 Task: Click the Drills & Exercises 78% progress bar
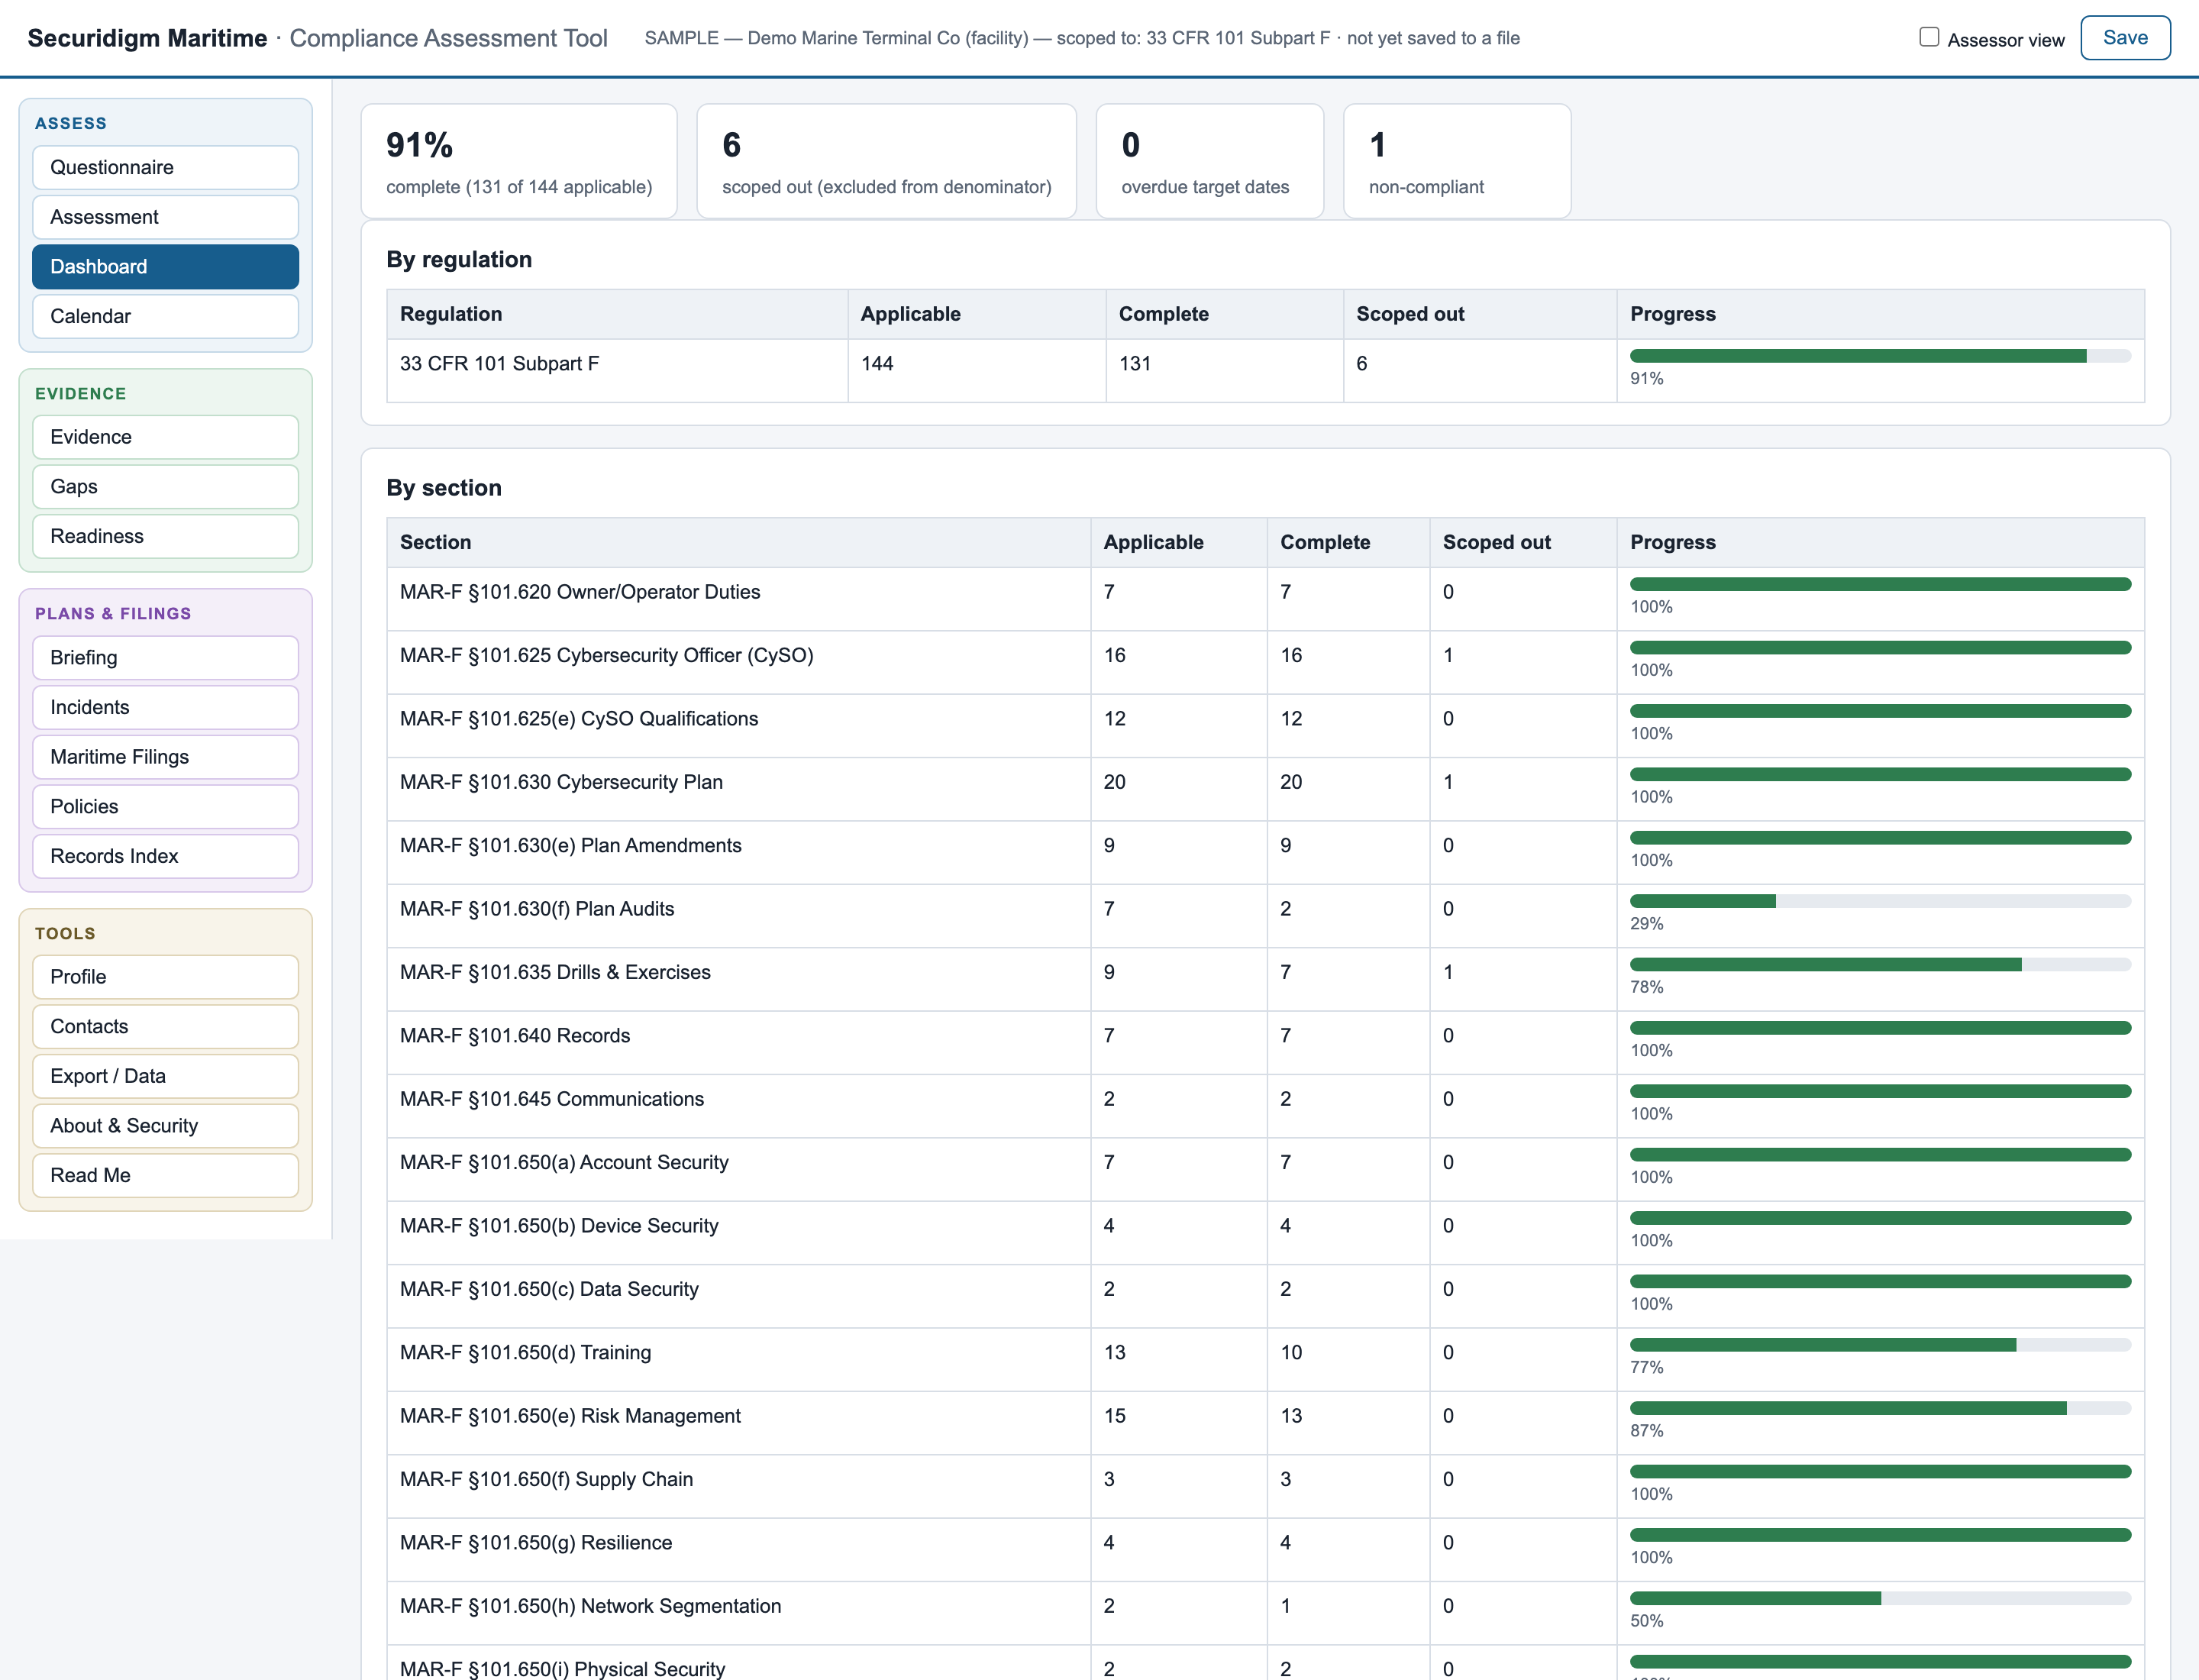point(1880,965)
